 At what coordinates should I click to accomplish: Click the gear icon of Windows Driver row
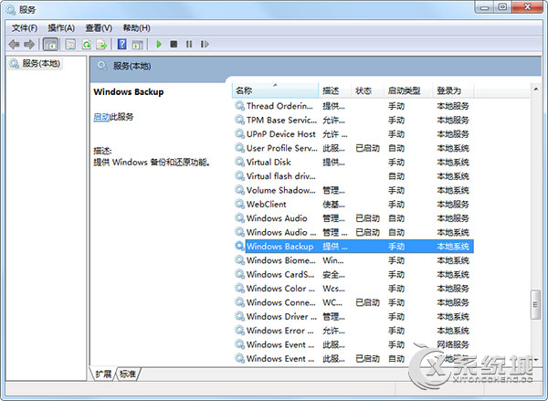click(239, 316)
